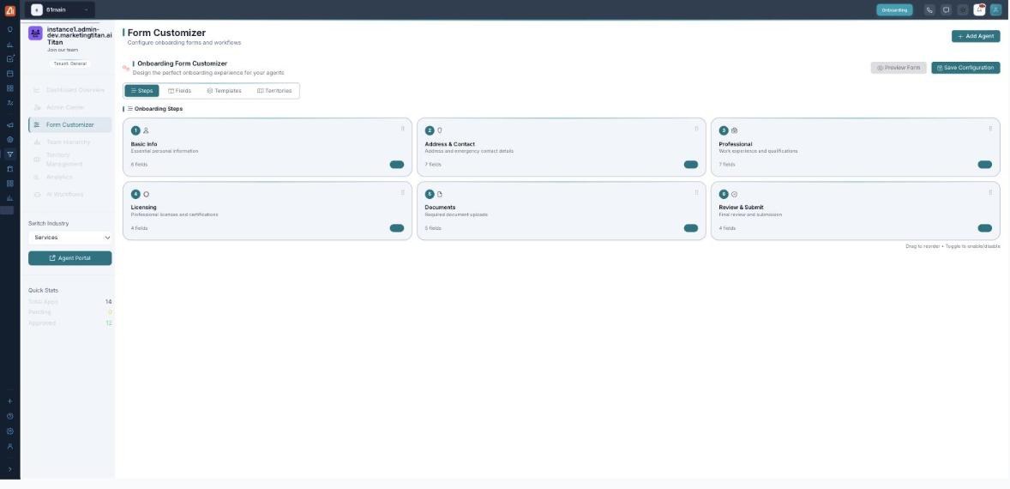
Task: Click the user profile icon in the left rail
Action: click(9, 446)
